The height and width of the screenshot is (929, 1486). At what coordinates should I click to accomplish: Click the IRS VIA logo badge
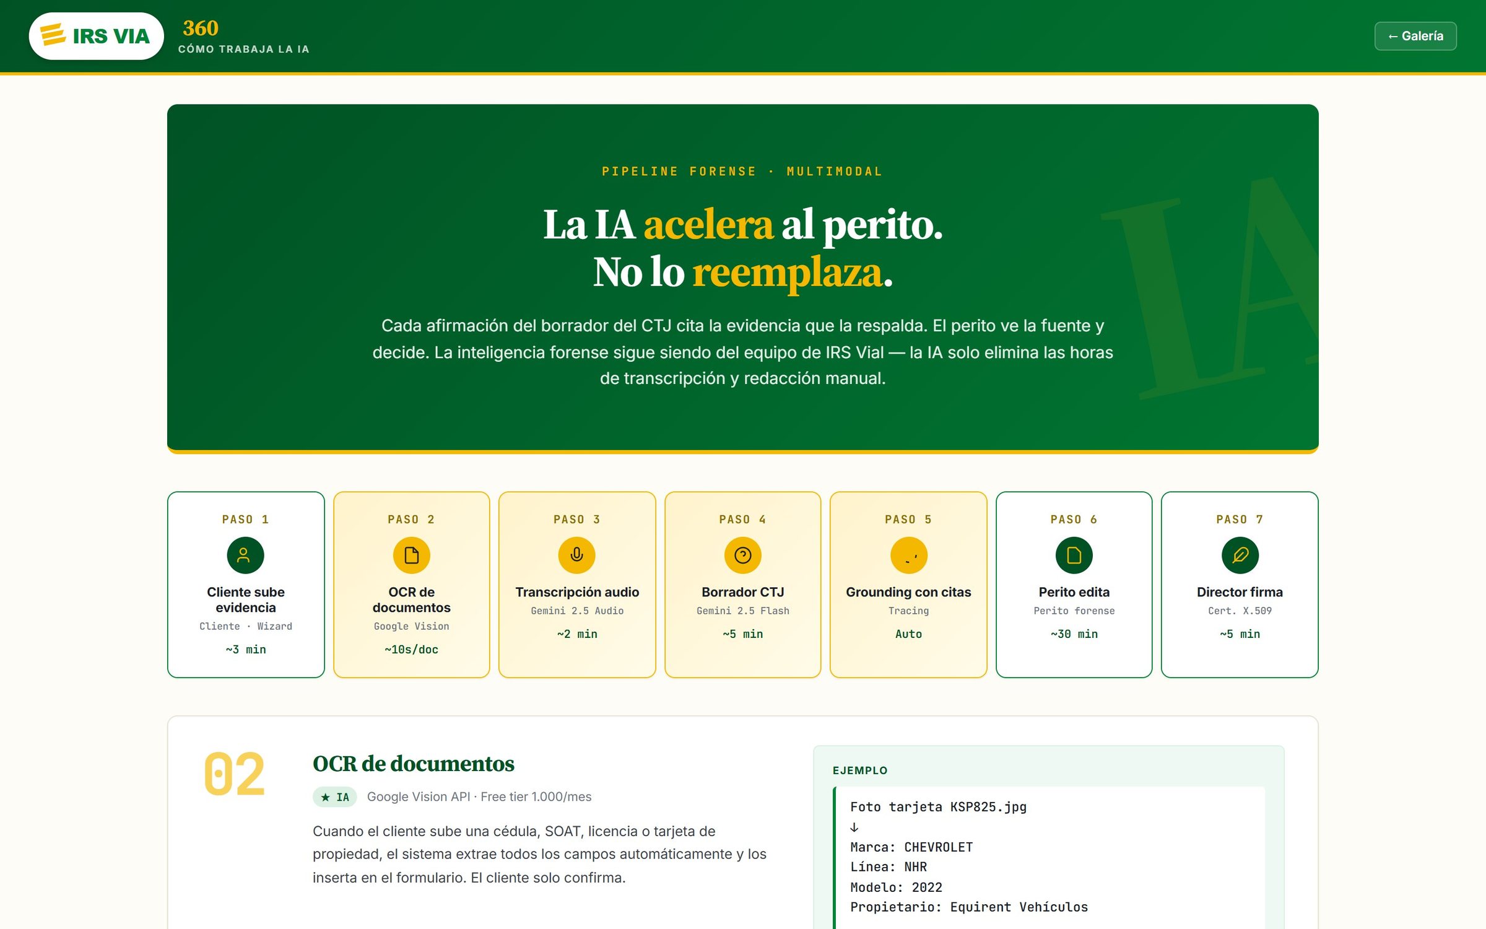point(96,36)
